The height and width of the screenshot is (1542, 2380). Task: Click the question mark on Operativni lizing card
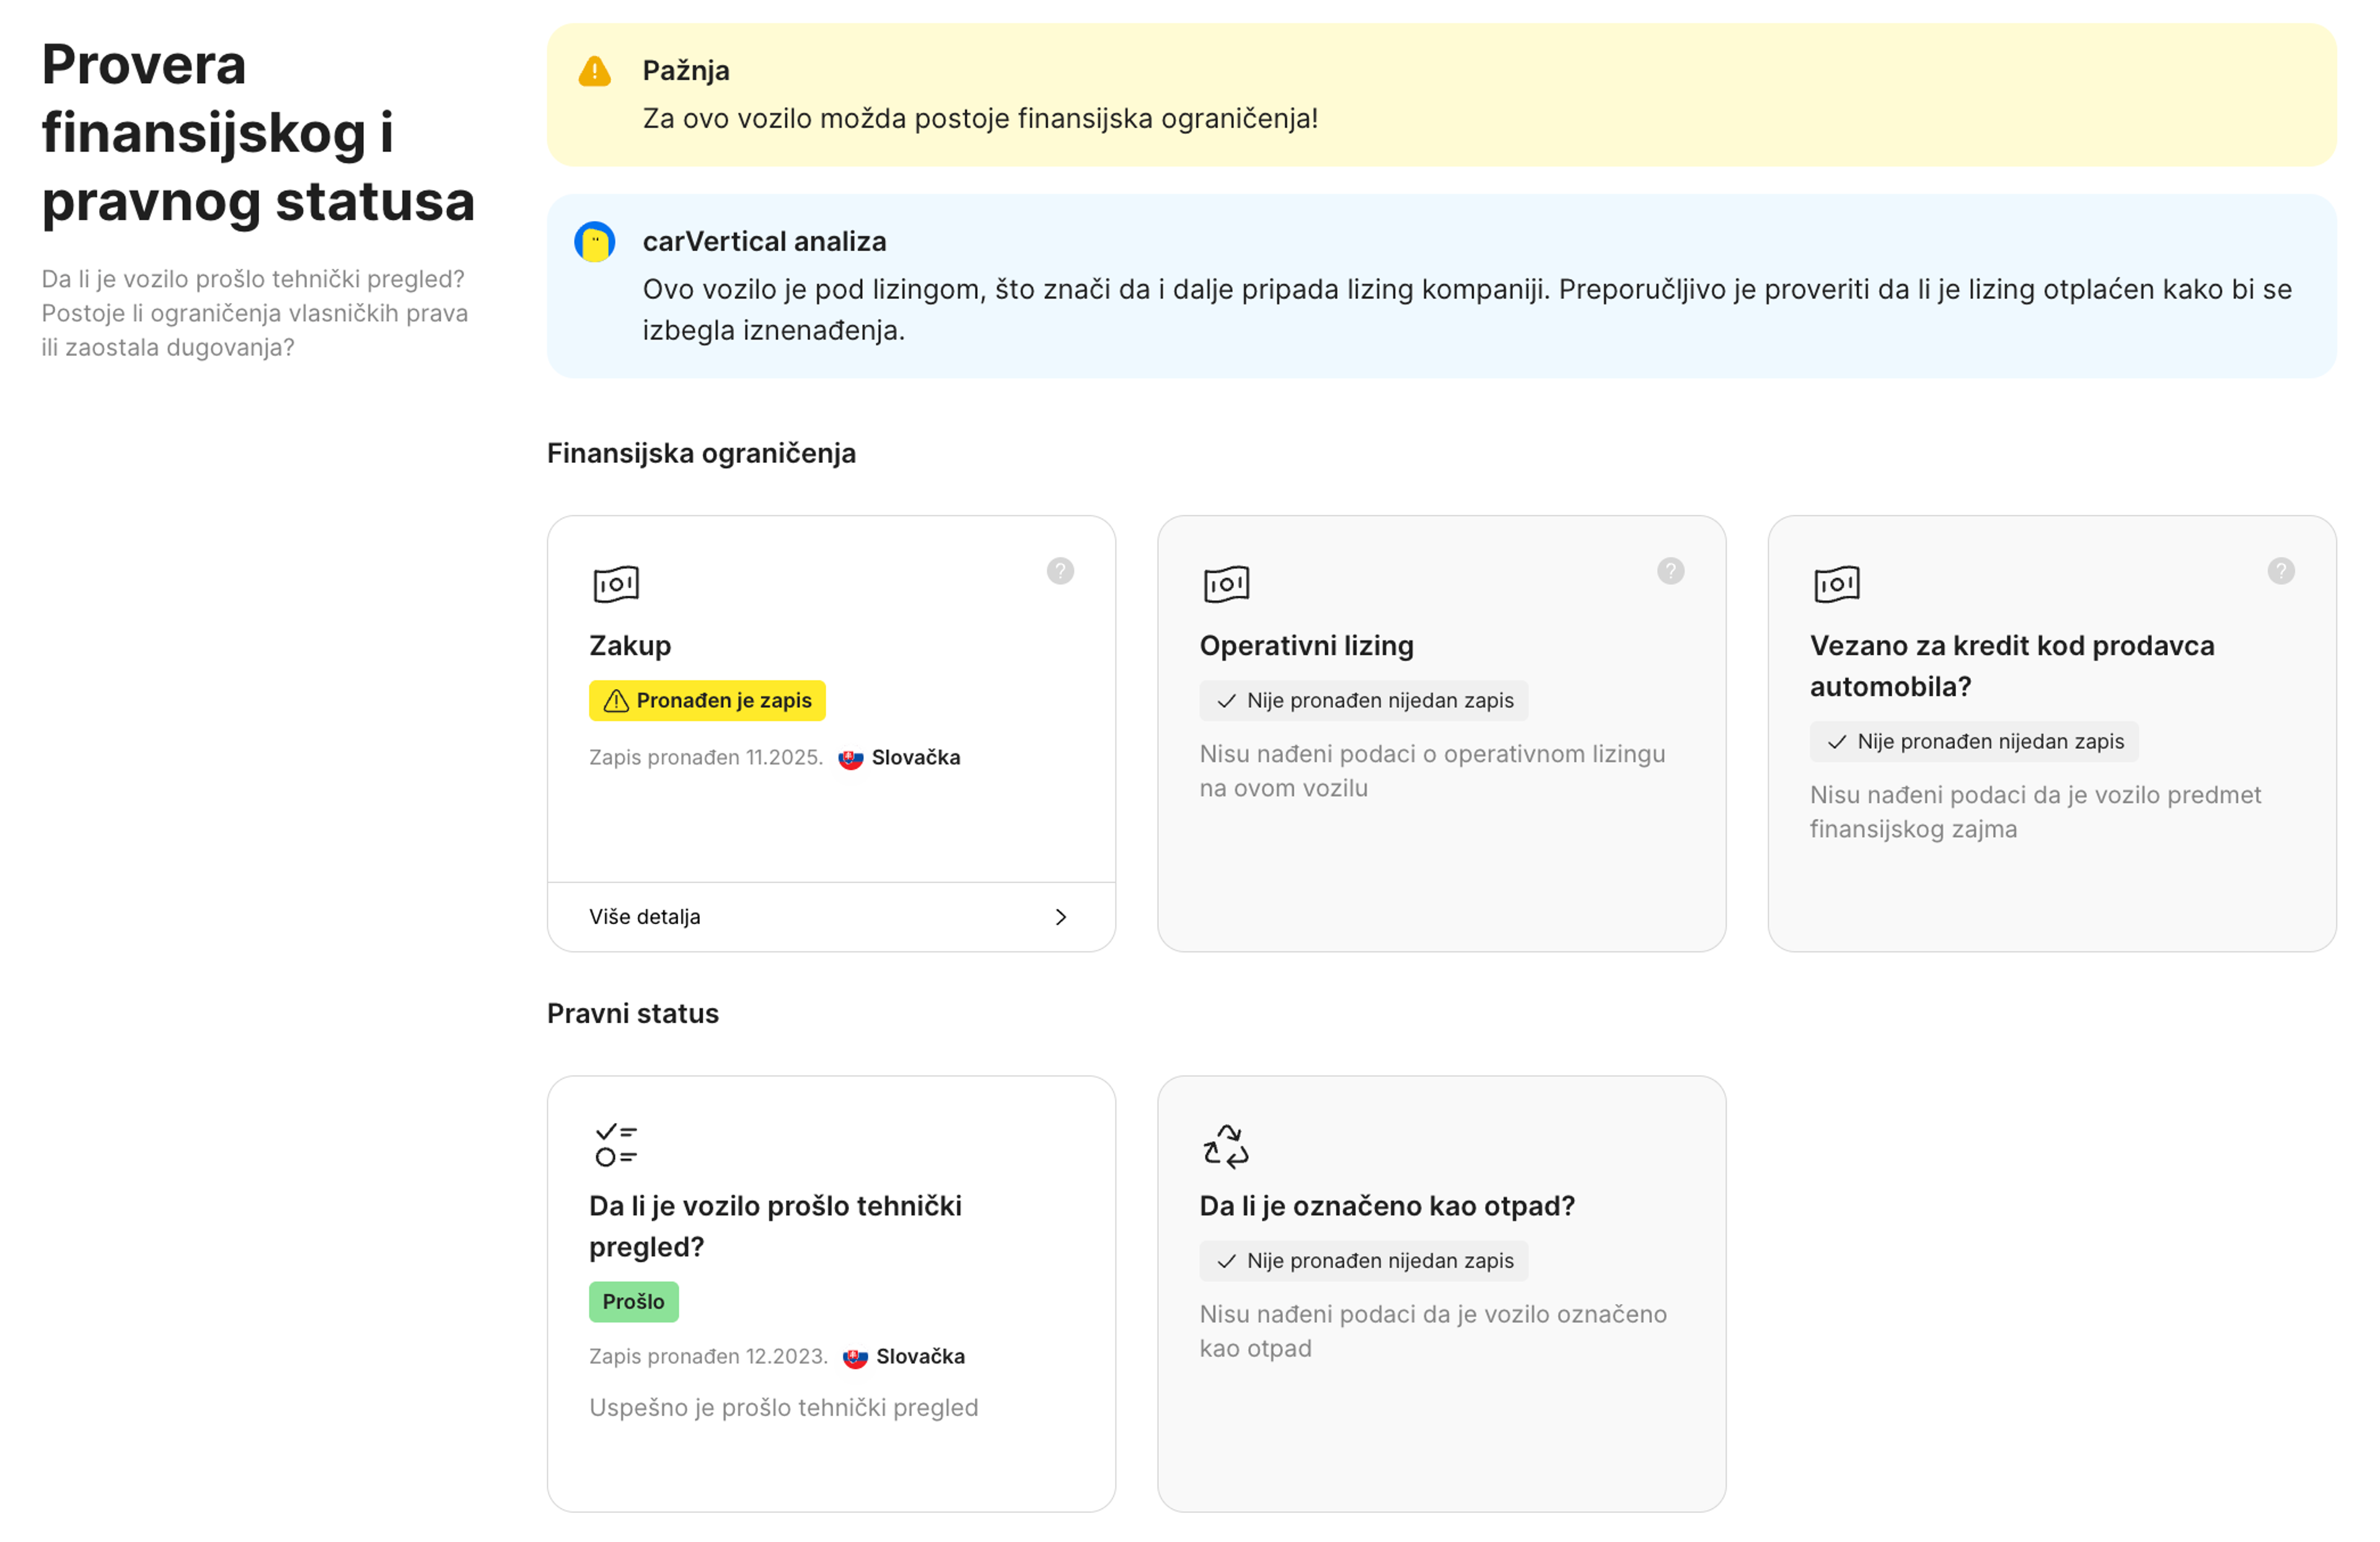[1670, 571]
